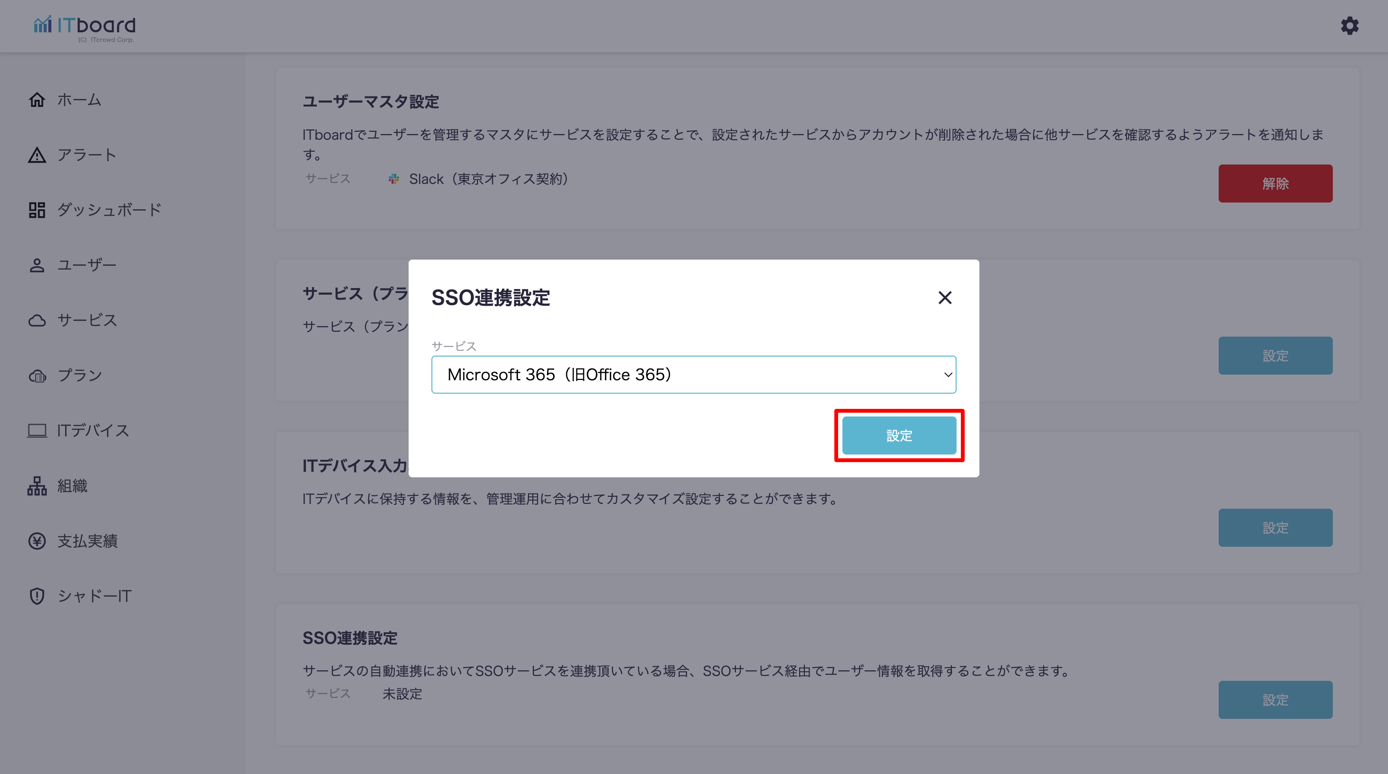Click the red 解除 button

point(1275,184)
